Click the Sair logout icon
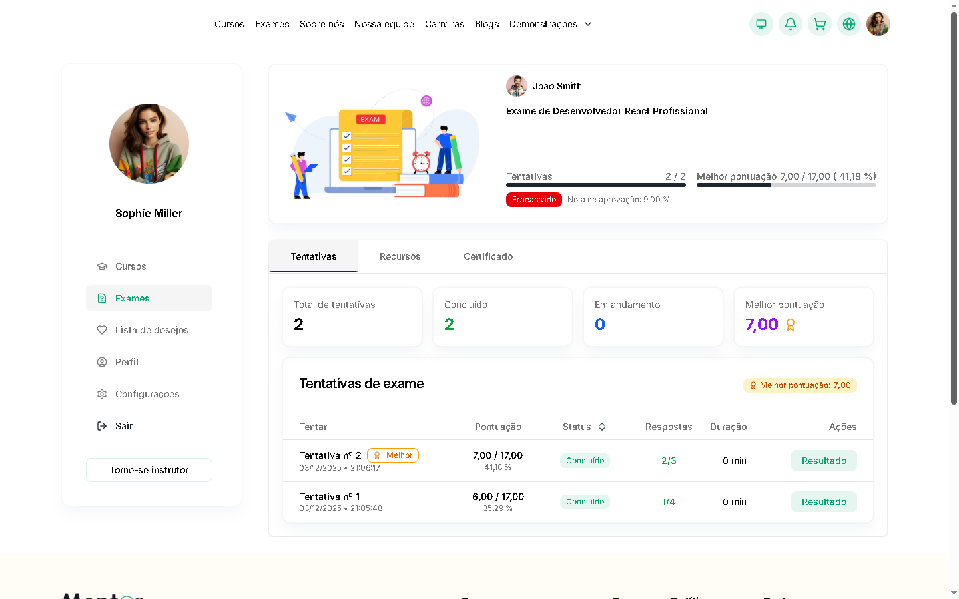959x599 pixels. point(102,426)
